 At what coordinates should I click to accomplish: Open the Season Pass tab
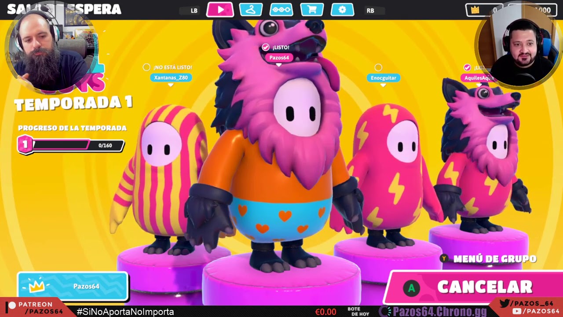click(281, 10)
